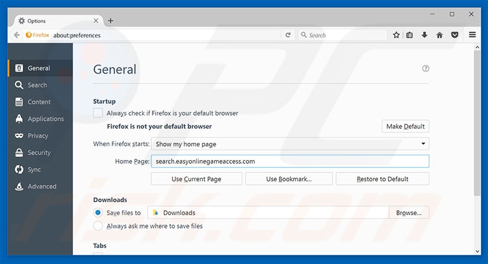Viewport: 488px width, 264px height.
Task: Expand the When Firefox starts dropdown
Action: coord(290,144)
